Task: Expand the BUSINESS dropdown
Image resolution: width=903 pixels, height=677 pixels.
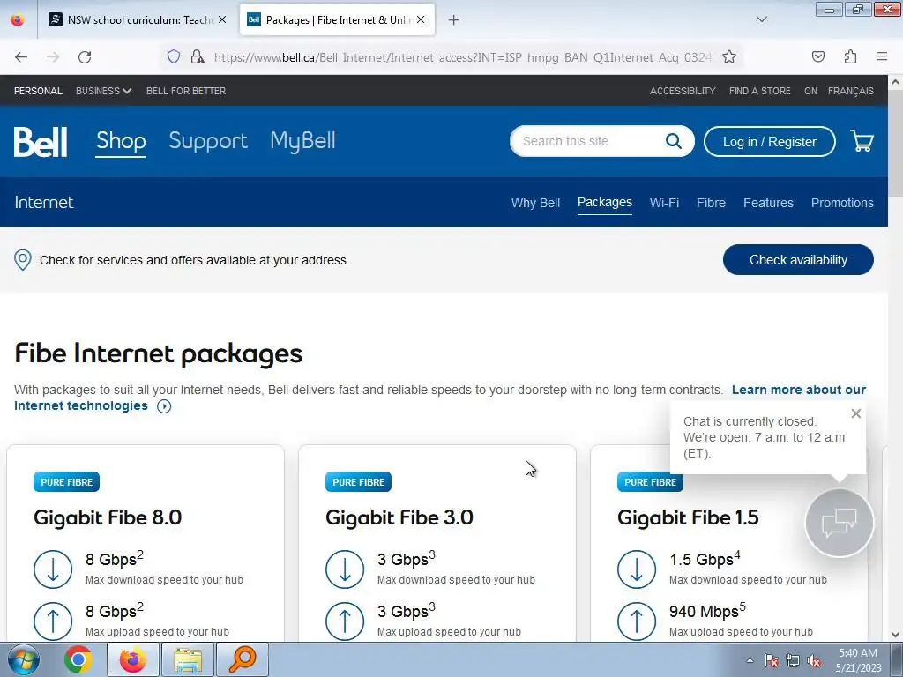Action: coord(104,91)
